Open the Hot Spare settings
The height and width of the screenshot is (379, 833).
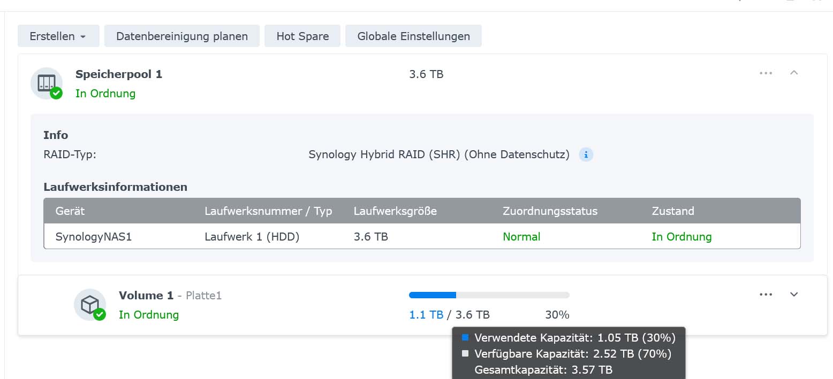[x=302, y=36]
